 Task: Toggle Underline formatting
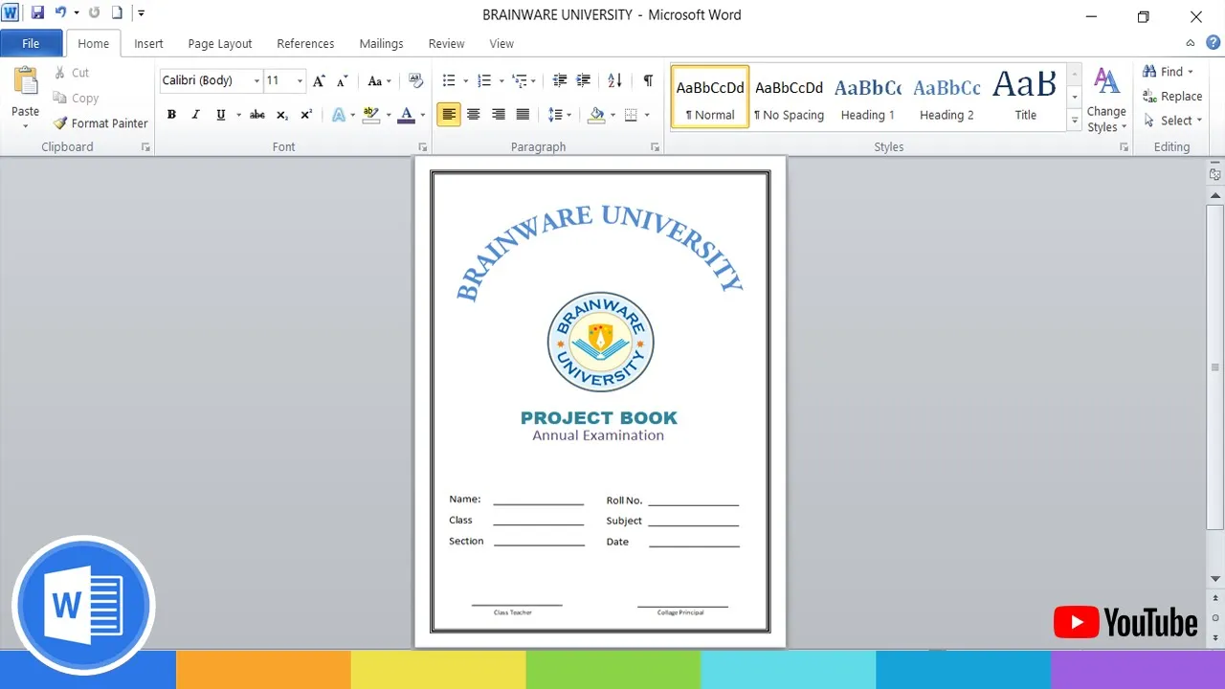221,115
